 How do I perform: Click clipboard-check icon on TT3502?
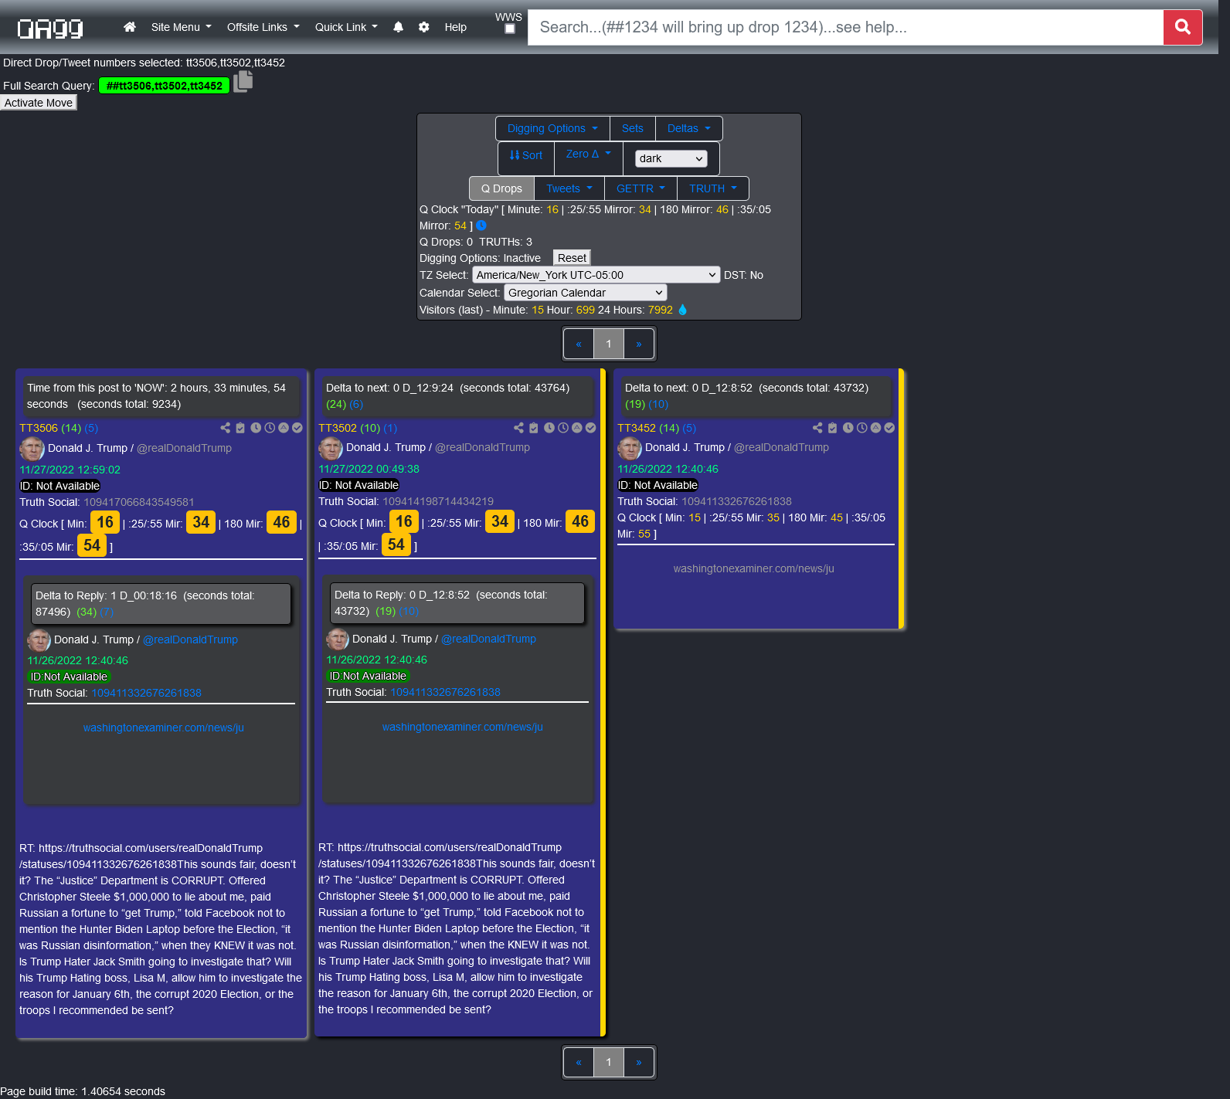pos(533,428)
